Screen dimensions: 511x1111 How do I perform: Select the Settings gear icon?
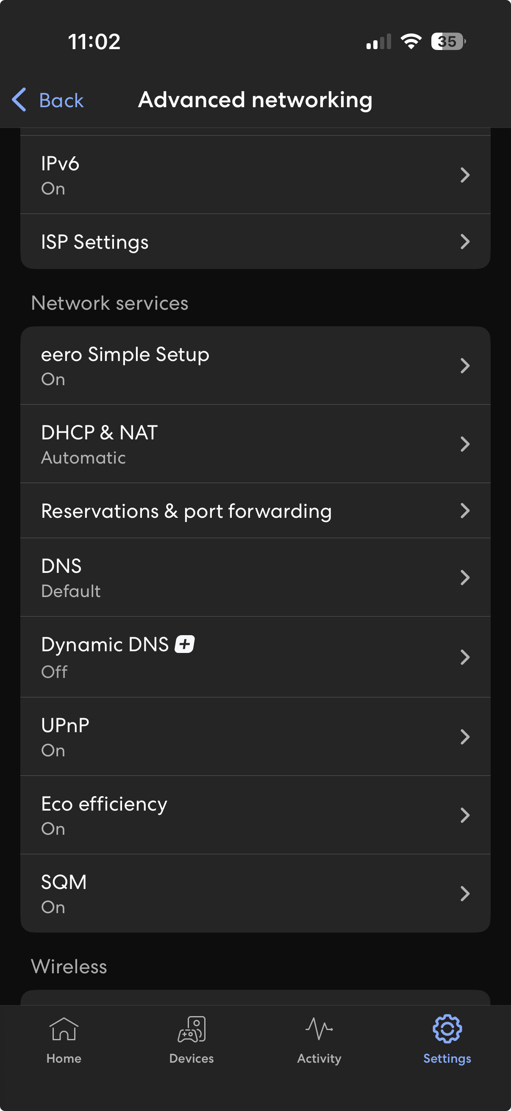[x=447, y=1029]
